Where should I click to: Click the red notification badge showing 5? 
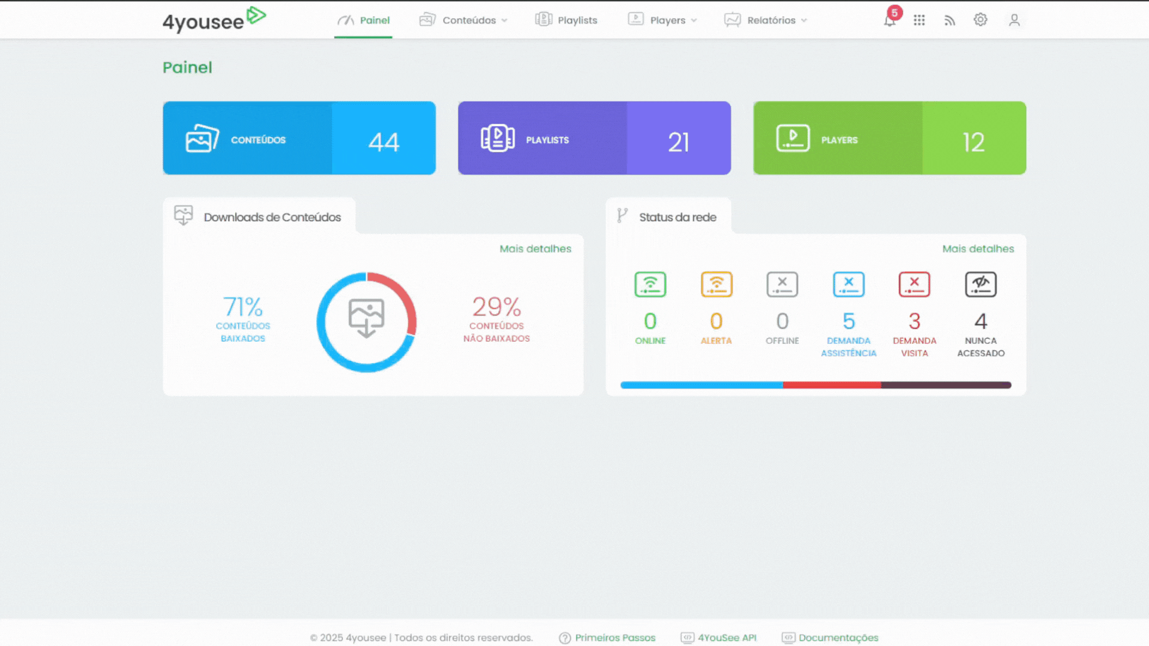(x=895, y=13)
